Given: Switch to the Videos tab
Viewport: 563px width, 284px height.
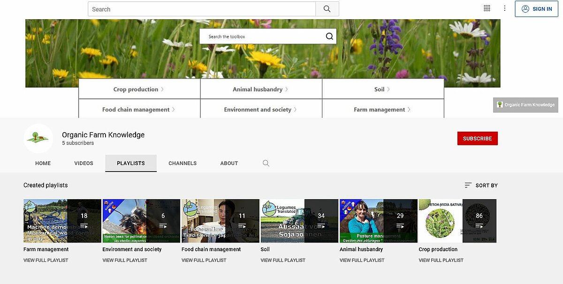Looking at the screenshot, I should (84, 163).
